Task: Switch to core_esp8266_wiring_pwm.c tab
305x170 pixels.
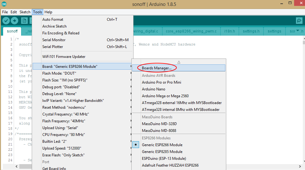Action: [191, 31]
